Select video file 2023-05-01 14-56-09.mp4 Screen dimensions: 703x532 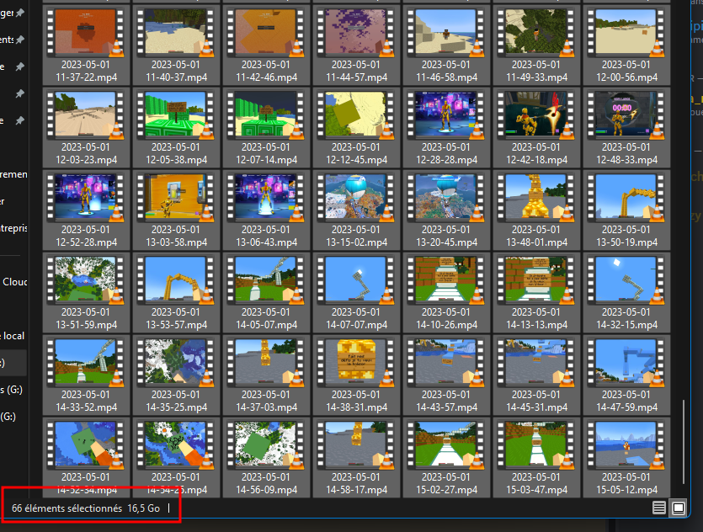click(266, 457)
